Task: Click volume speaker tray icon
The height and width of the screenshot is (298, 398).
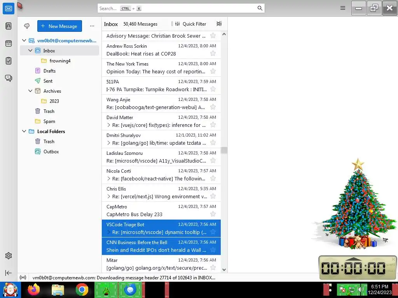Action: [x=360, y=289]
